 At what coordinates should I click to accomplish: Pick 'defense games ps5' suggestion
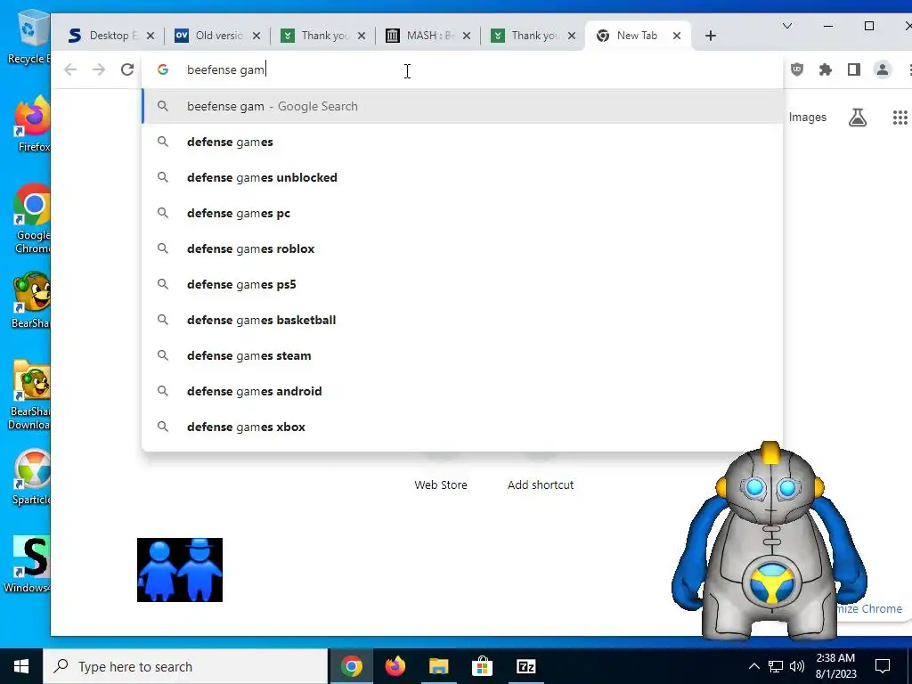(x=462, y=284)
